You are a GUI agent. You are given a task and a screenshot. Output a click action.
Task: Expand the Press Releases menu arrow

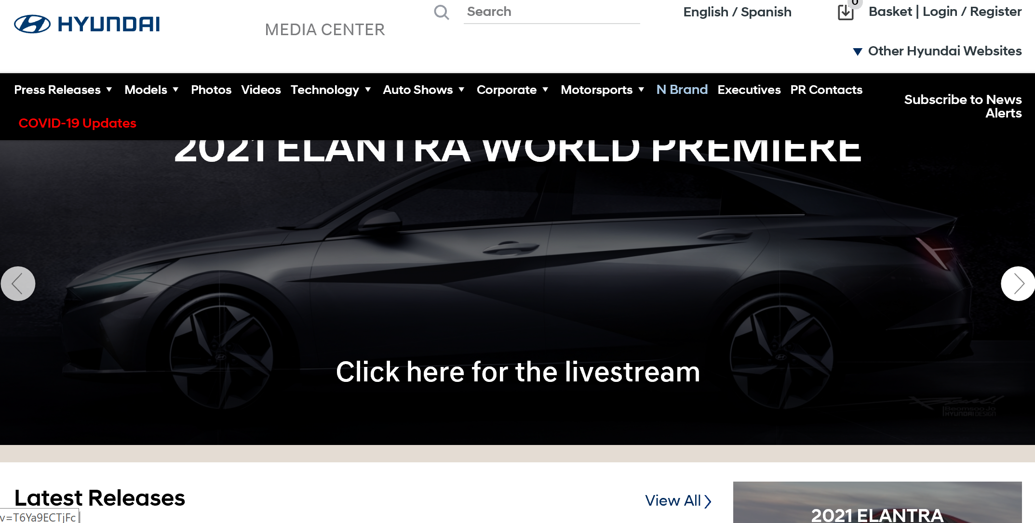(109, 90)
